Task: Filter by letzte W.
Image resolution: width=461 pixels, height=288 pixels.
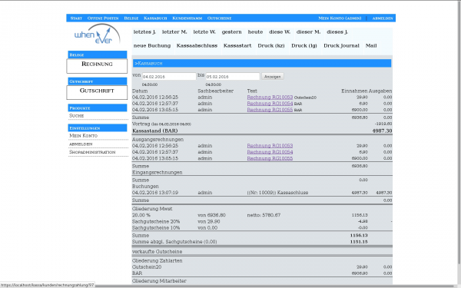Action: point(204,32)
